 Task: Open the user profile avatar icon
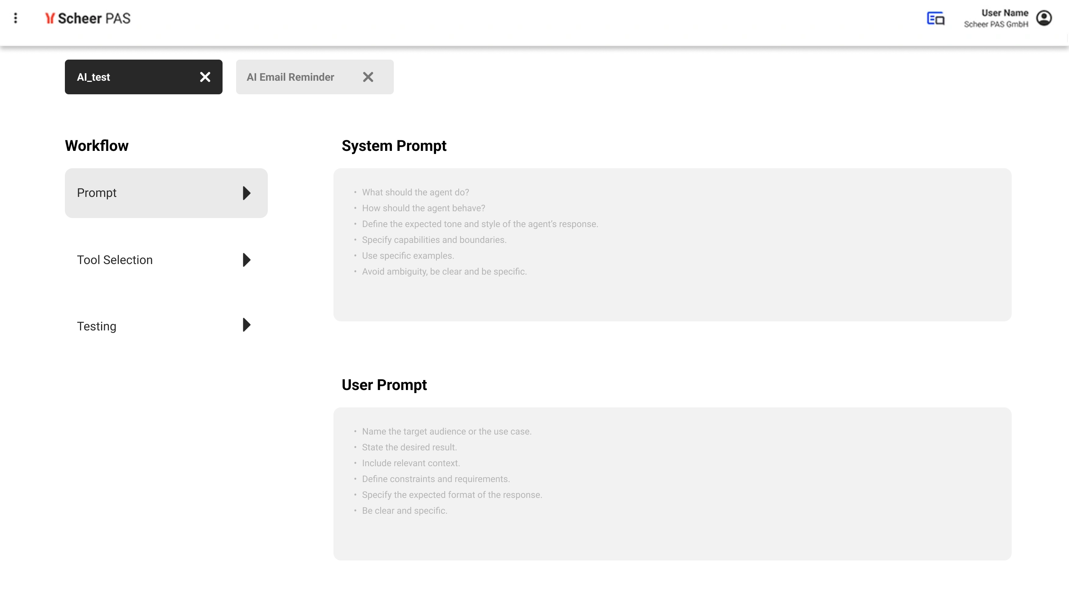1044,18
